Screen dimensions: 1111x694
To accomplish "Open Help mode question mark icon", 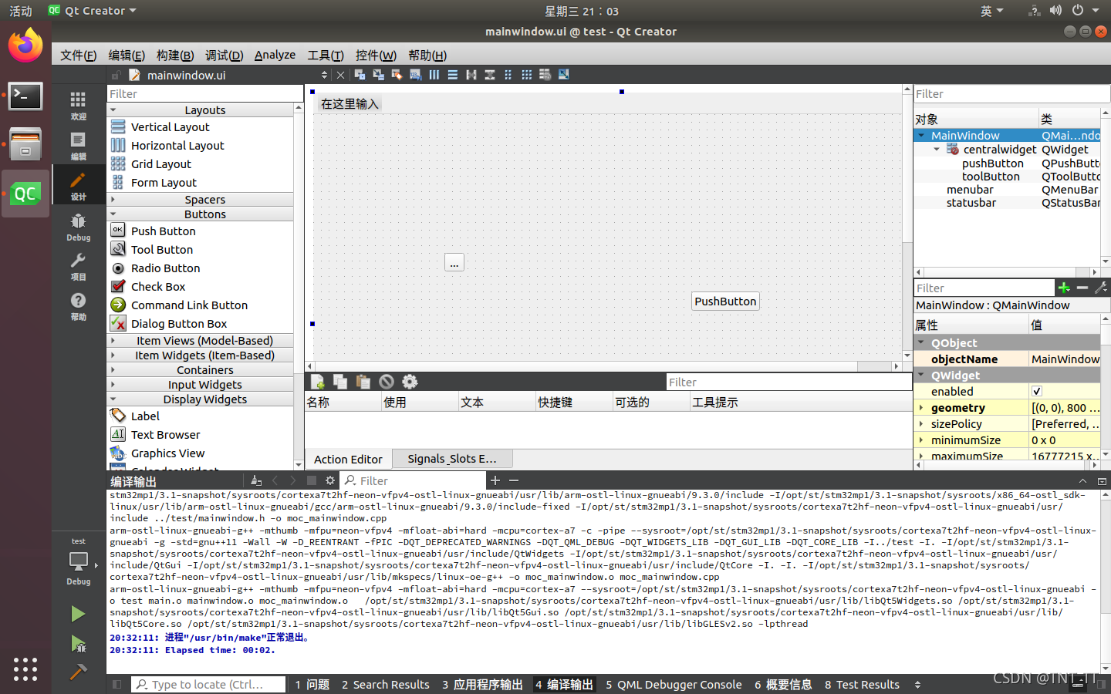I will coord(78,305).
